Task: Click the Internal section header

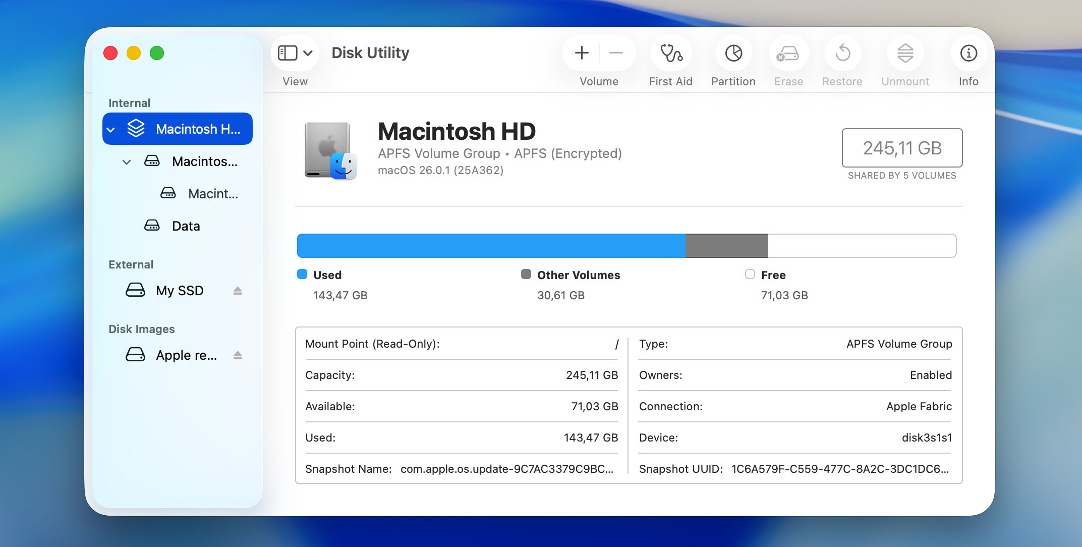Action: point(129,103)
